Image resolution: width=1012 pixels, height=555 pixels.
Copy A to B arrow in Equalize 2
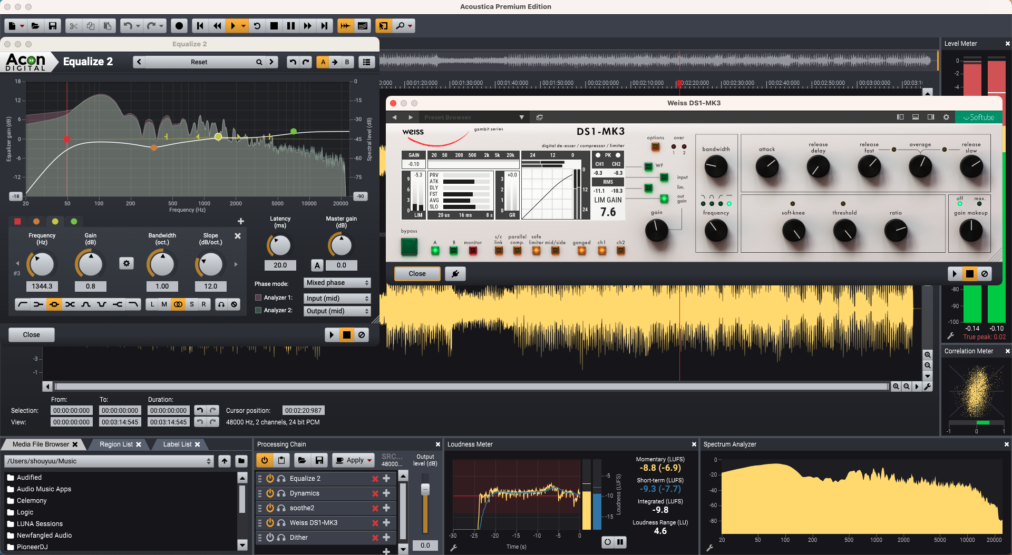pos(335,62)
